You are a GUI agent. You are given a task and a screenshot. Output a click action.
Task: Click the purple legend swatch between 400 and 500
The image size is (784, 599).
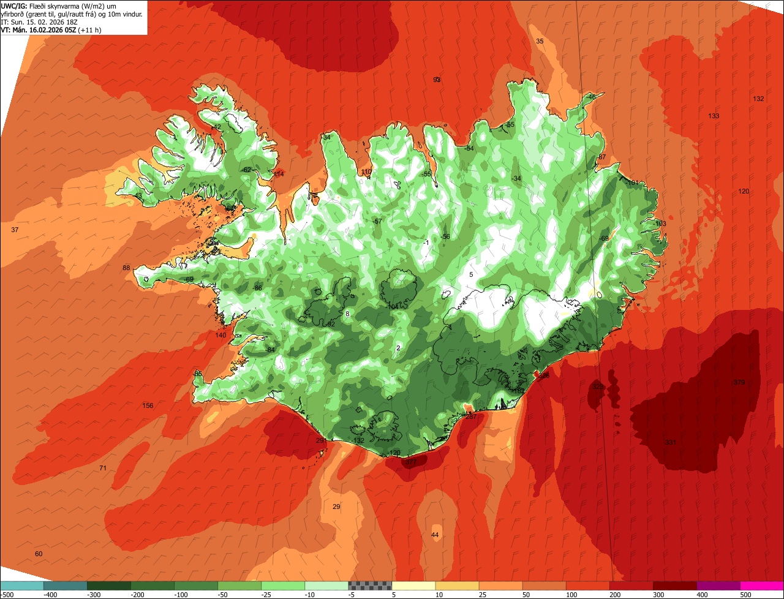pyautogui.click(x=718, y=586)
